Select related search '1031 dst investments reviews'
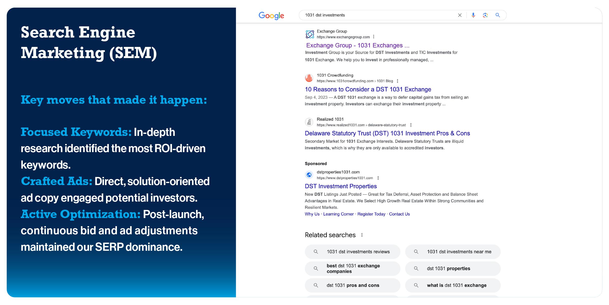609x305 pixels. [x=353, y=252]
